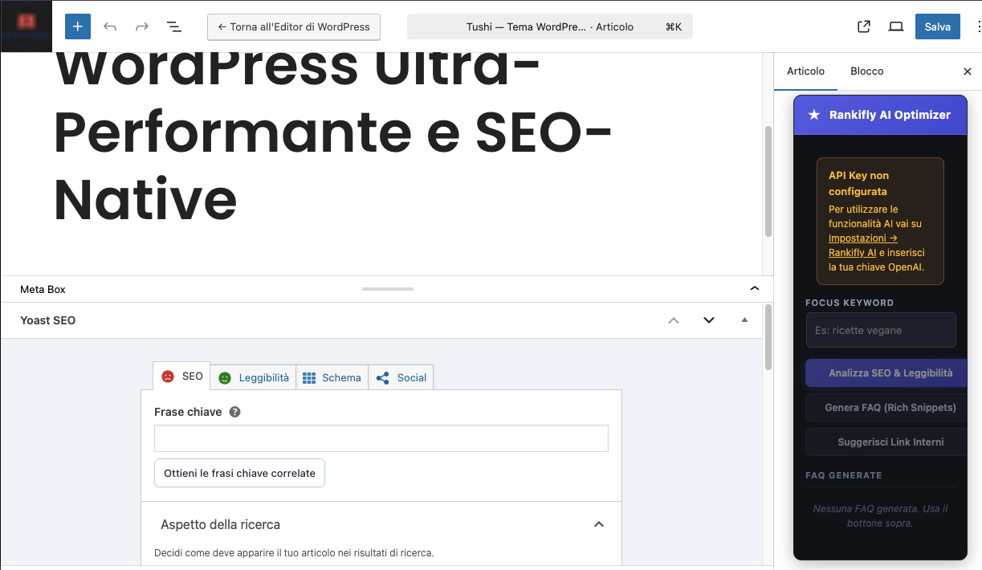Open the Schema tab

332,377
